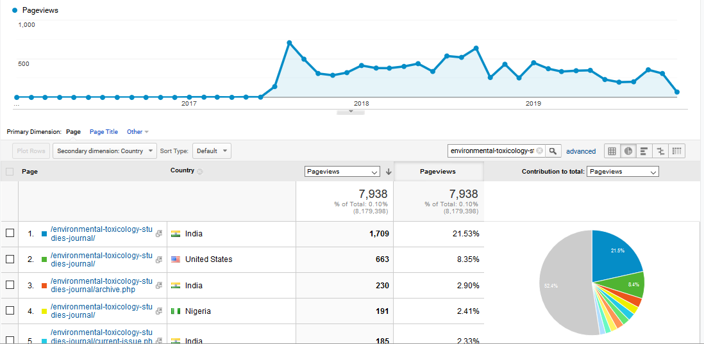Open the Contribution to total Pageviews dropdown

coord(623,172)
